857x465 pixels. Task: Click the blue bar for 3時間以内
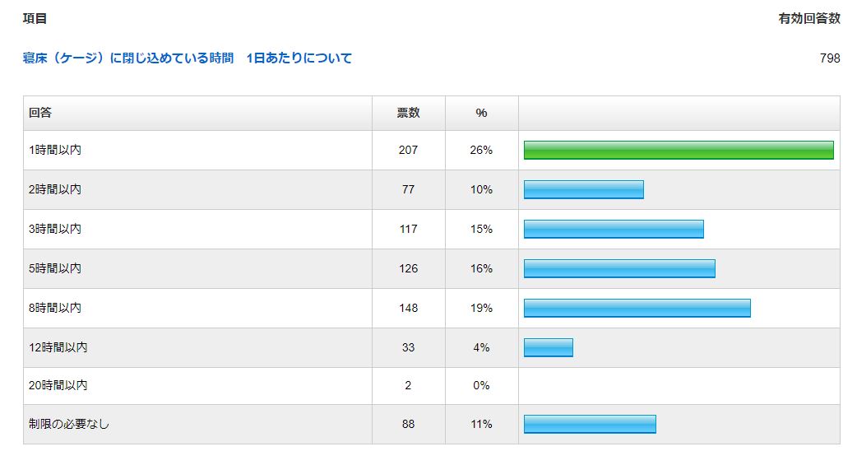pos(614,229)
